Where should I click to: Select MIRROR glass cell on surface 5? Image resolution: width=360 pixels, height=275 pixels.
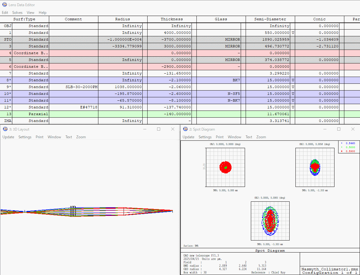(x=219, y=60)
